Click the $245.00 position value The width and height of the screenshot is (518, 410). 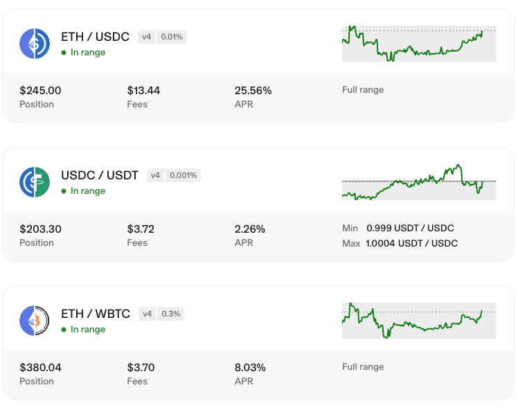coord(40,91)
